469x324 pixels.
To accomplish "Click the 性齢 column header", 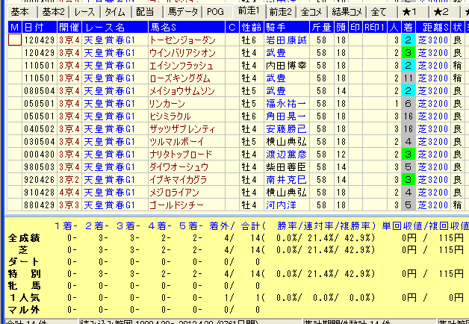I will tap(252, 27).
